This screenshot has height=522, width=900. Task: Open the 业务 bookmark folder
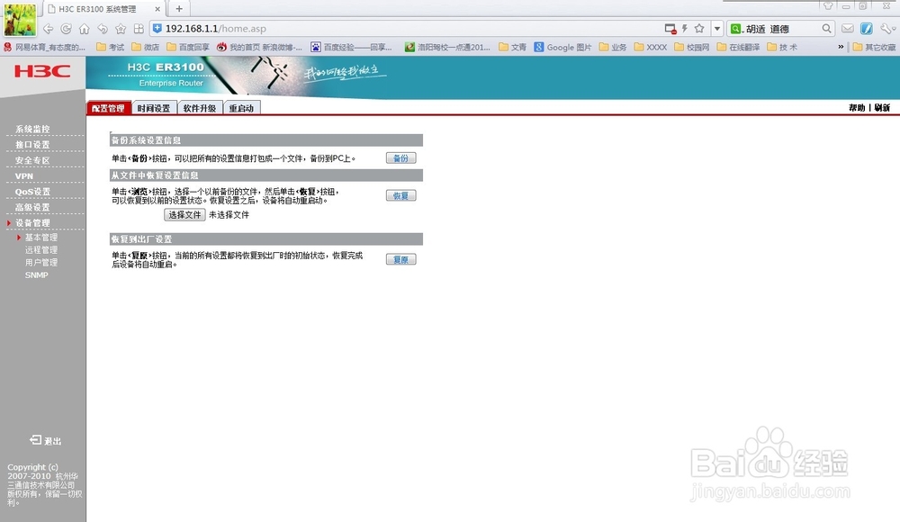pos(613,47)
